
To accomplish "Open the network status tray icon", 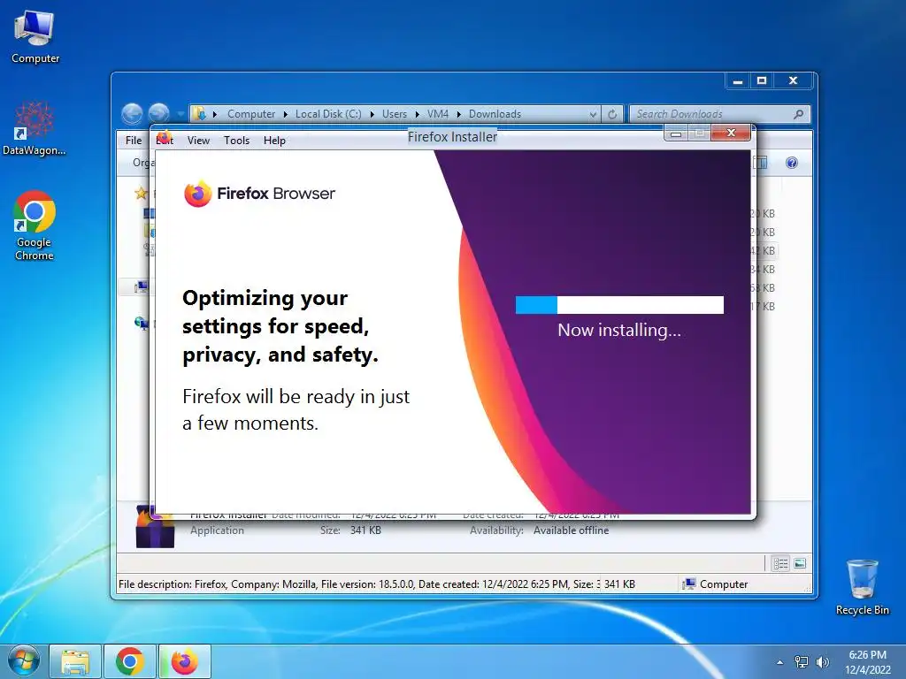I will [x=802, y=662].
